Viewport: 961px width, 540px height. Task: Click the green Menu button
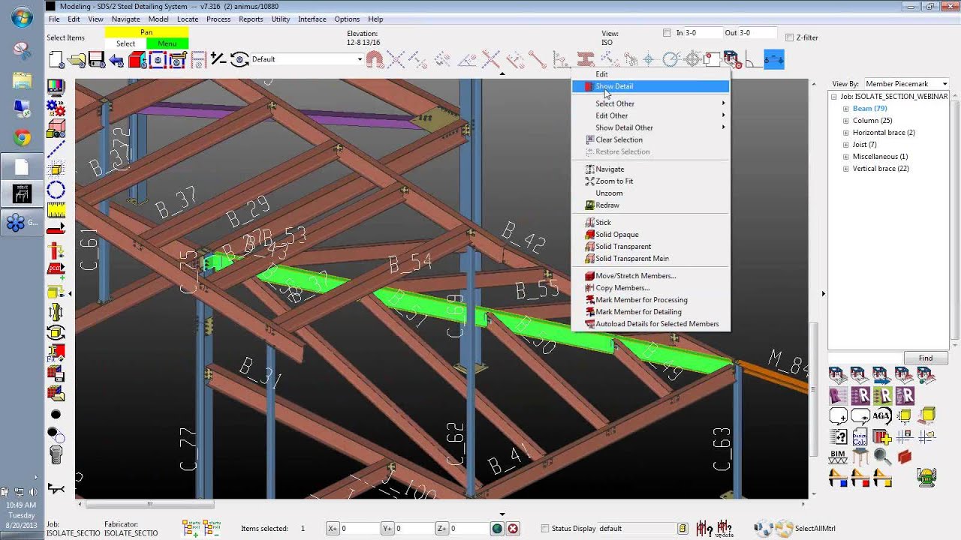point(167,43)
